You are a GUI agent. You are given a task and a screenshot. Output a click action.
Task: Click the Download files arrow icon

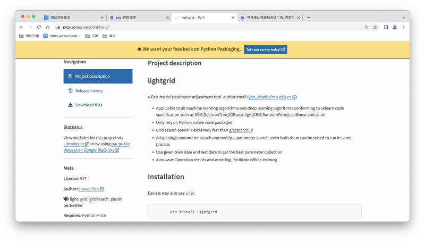coord(70,105)
